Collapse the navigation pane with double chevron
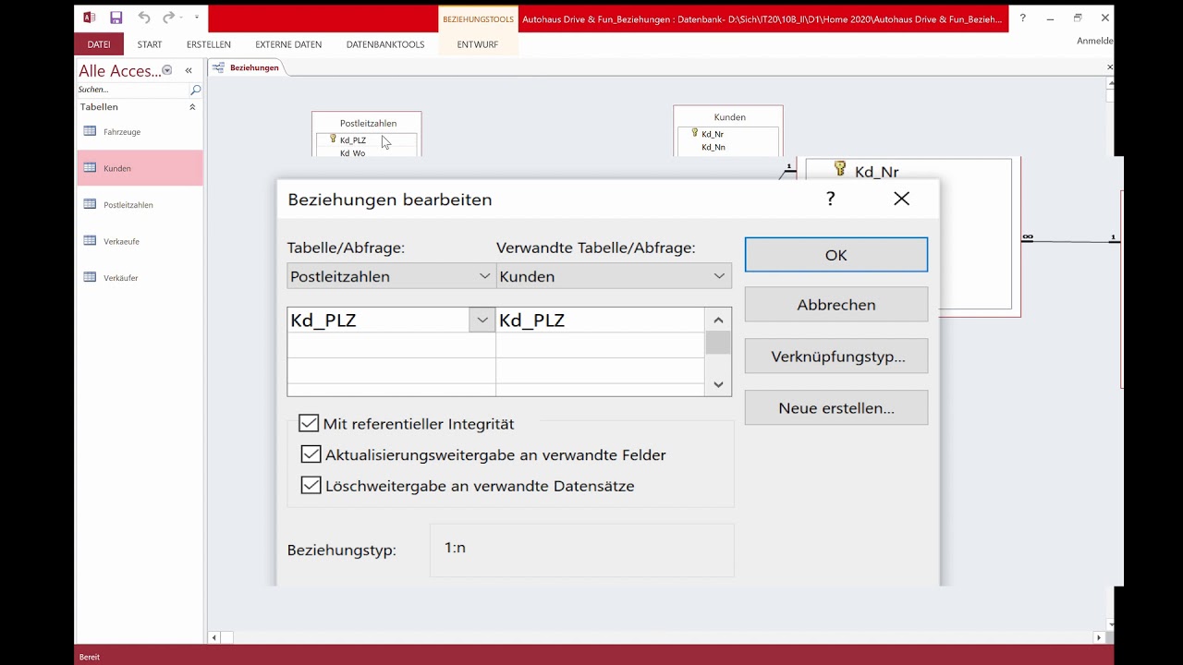Screen dimensions: 1183x665 tap(189, 70)
